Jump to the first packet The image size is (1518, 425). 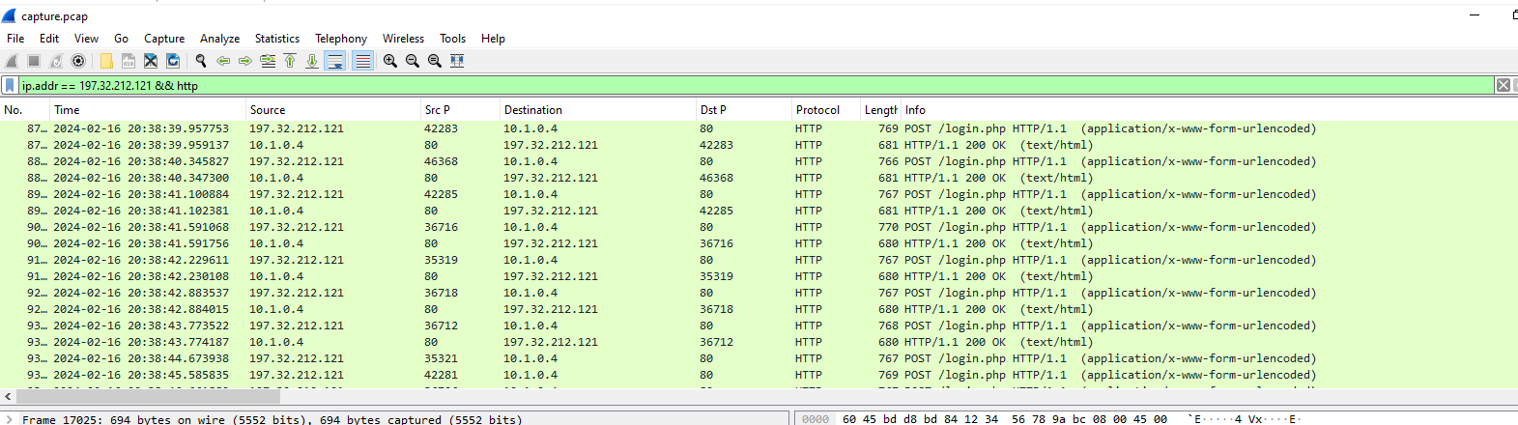[290, 61]
